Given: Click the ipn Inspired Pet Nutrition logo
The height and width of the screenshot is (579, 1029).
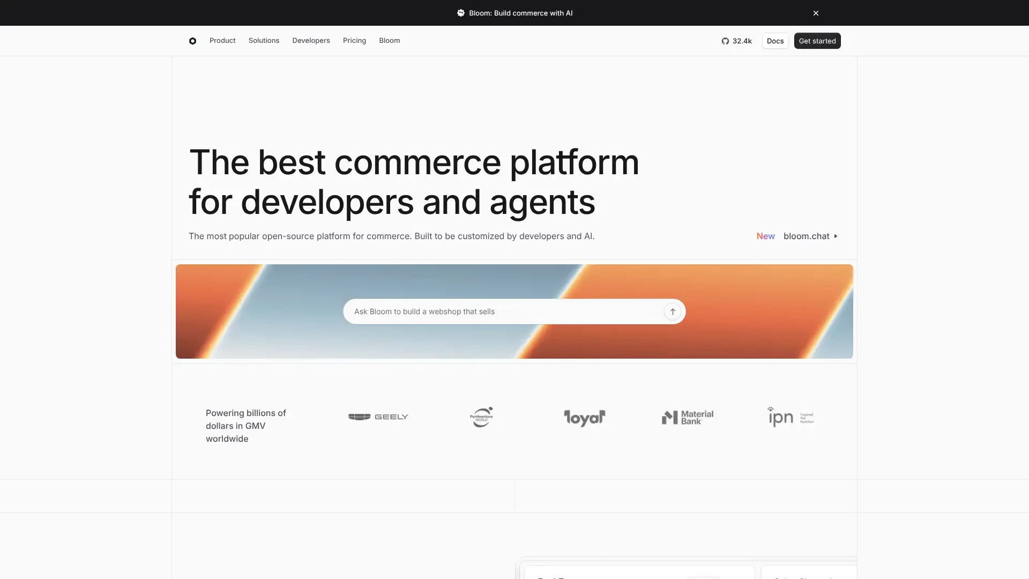Looking at the screenshot, I should click(791, 417).
